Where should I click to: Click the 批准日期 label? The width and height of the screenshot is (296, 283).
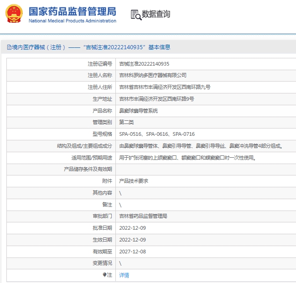(x=102, y=228)
